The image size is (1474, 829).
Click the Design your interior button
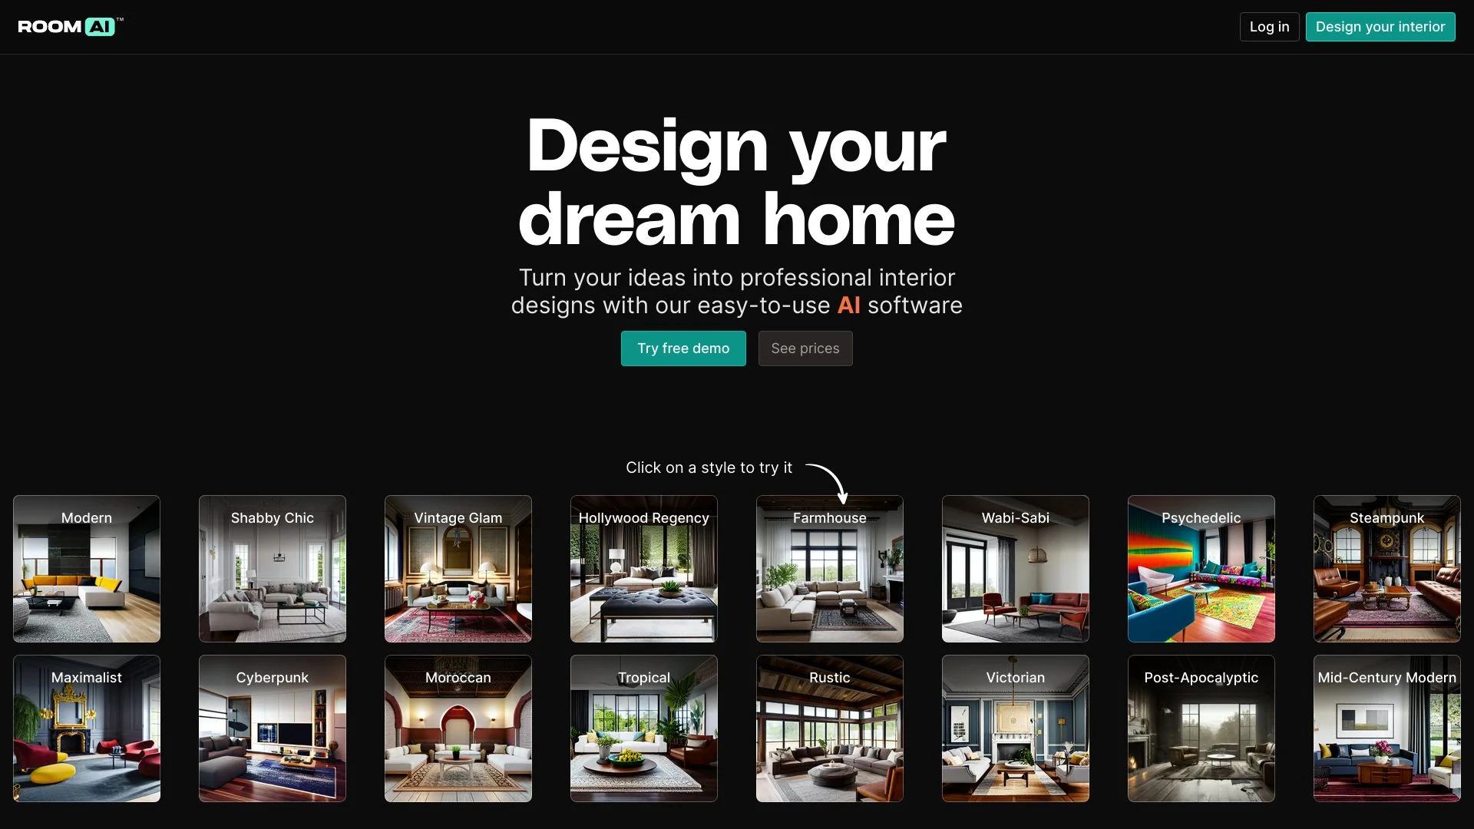click(1380, 26)
